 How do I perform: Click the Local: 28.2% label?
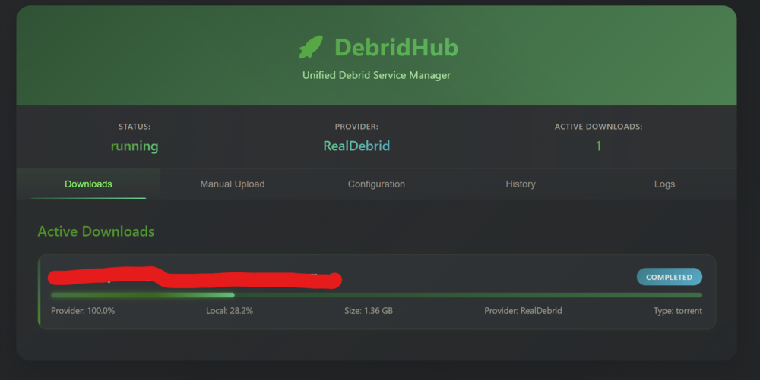(230, 311)
